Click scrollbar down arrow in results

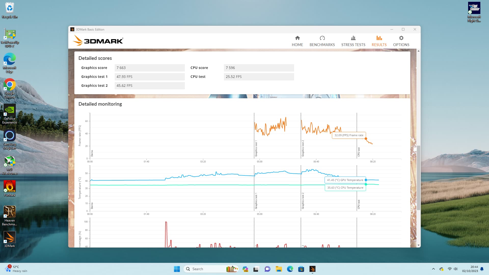418,245
